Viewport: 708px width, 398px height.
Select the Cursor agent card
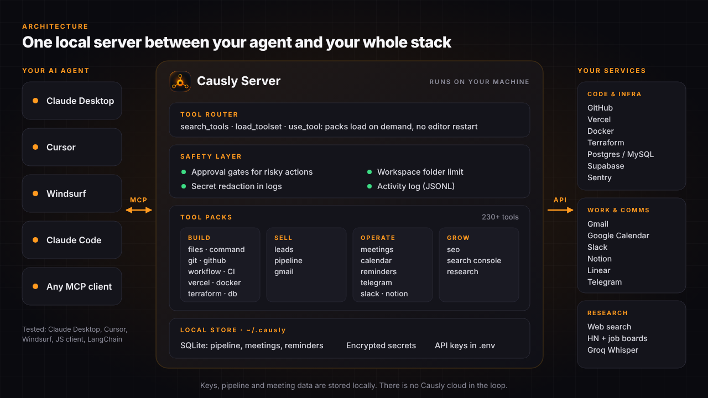(x=72, y=147)
